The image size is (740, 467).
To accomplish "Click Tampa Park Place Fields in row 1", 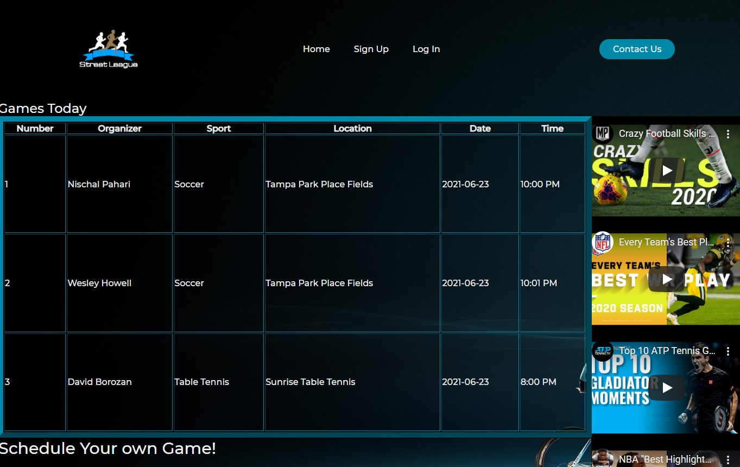I will (352, 184).
